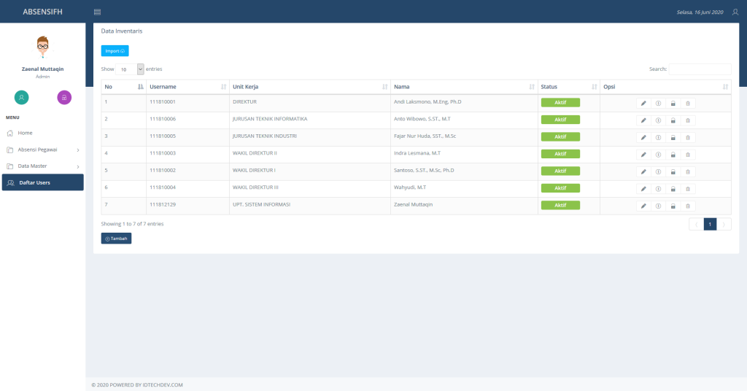Screen dimensions: 747x391
Task: Sort table by Status column
Action: click(x=569, y=87)
